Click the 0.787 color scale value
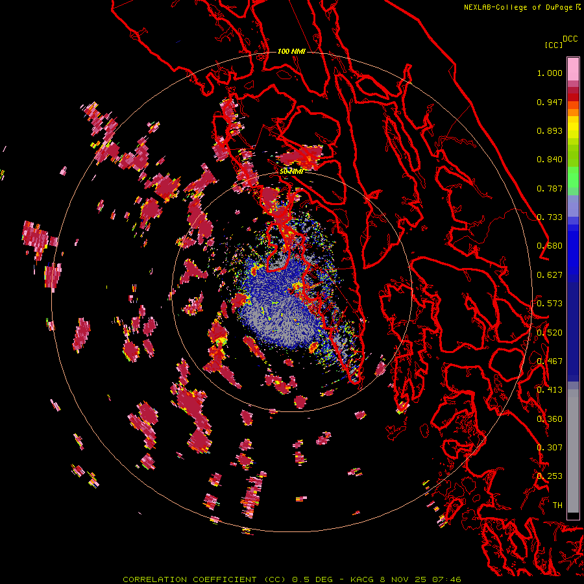This screenshot has width=584, height=584. pos(550,188)
